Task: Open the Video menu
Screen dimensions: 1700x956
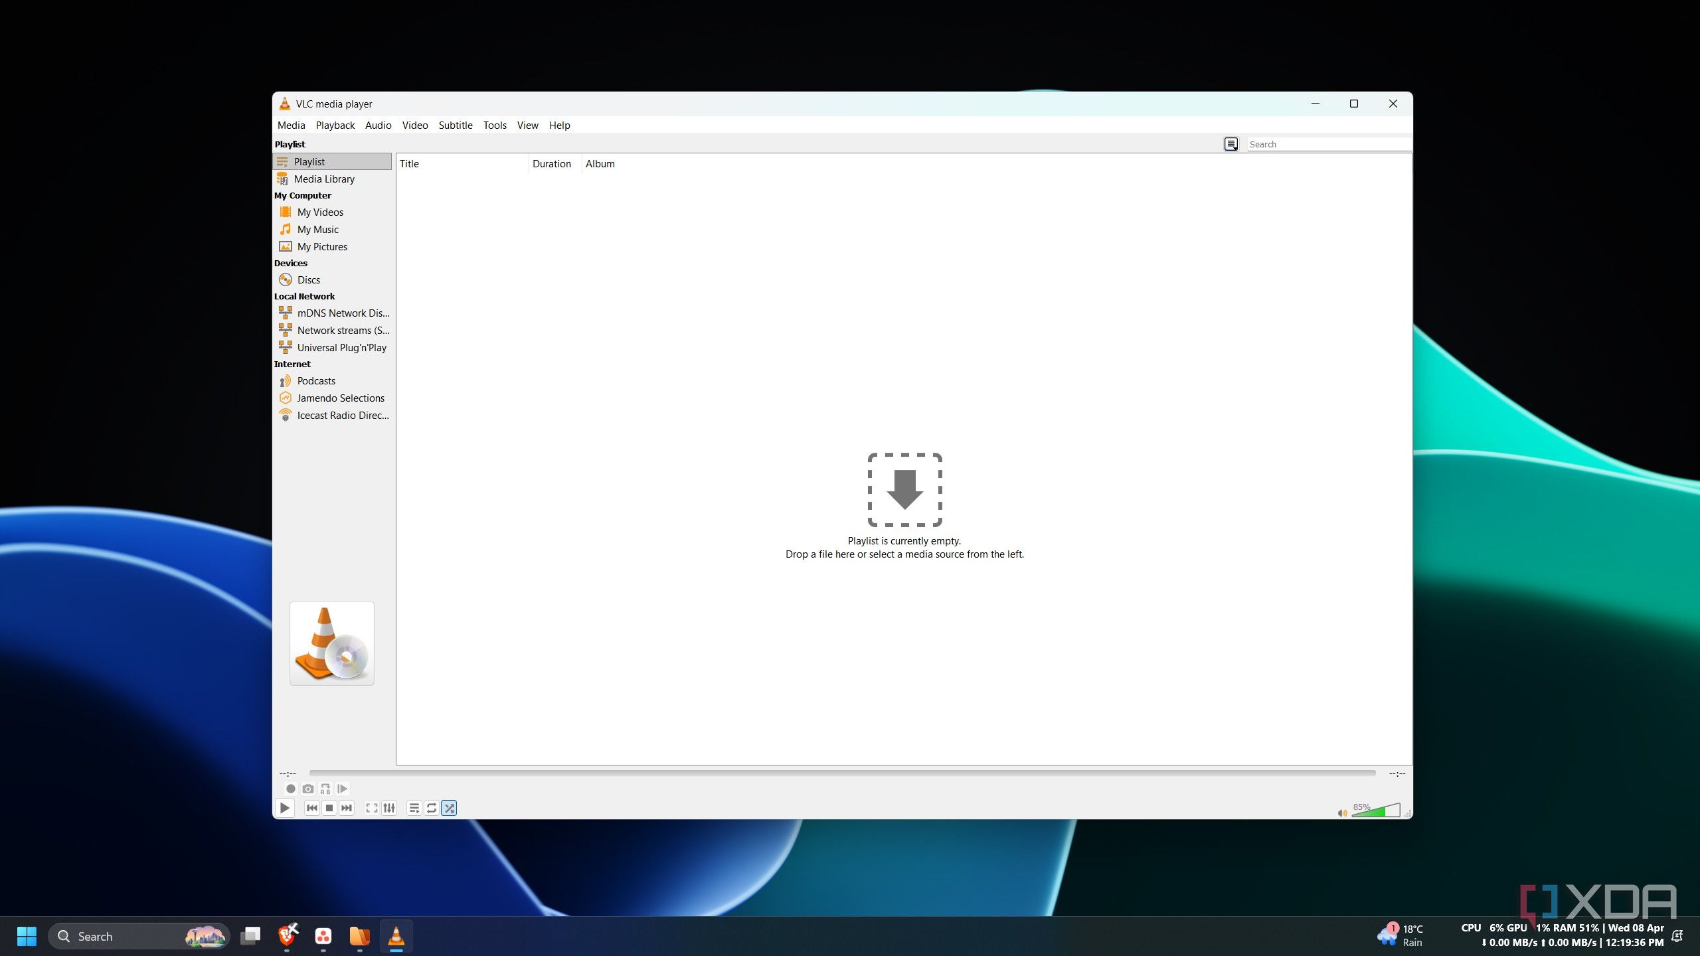Action: click(415, 125)
